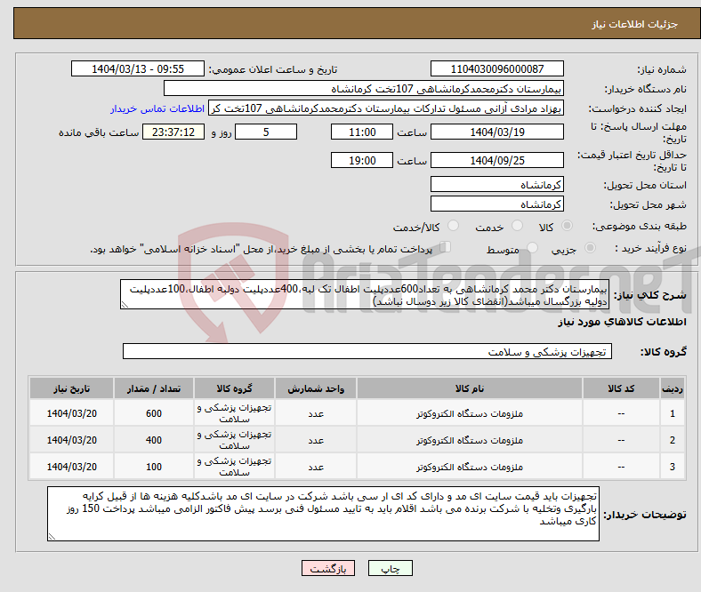Click the page title جزئیات اطلاعات نیاز
Screen dimensions: 701x592
[635, 24]
